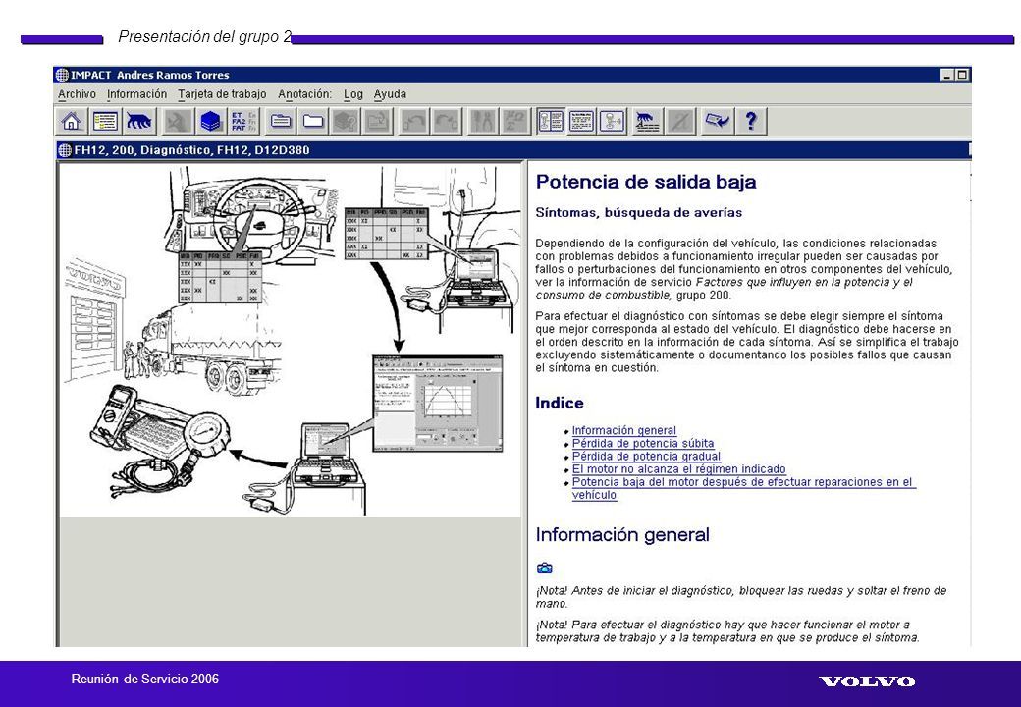1021x707 pixels.
Task: Click the greyed pliers tools icon
Action: 482,121
